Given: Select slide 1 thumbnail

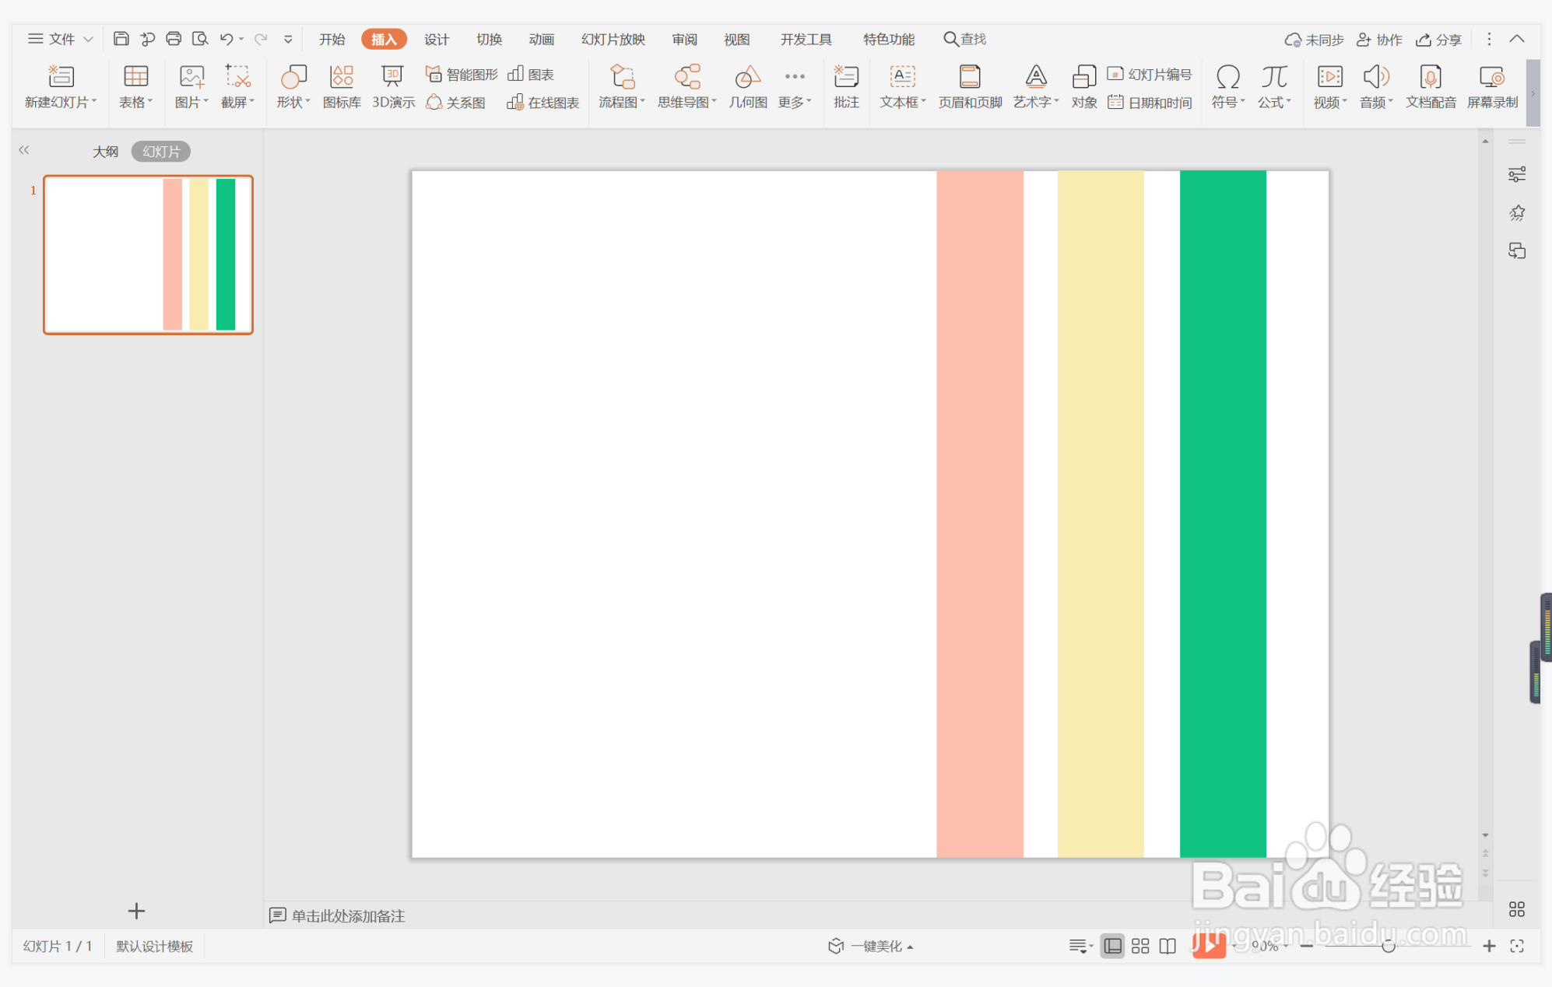Looking at the screenshot, I should 148,254.
